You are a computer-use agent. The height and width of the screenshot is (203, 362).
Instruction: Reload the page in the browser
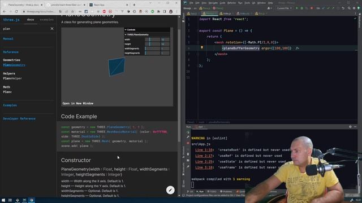point(16,11)
